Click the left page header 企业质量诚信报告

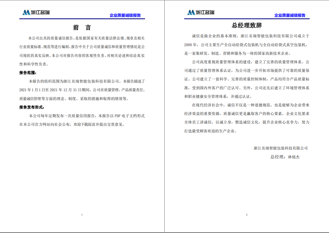tap(125, 15)
